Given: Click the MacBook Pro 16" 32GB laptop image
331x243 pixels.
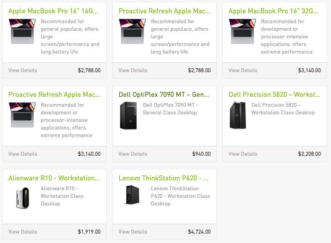Looking at the screenshot, I should pyautogui.click(x=242, y=31).
